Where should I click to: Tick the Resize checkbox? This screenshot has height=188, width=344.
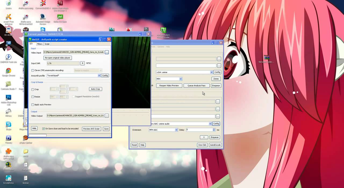tap(33, 97)
